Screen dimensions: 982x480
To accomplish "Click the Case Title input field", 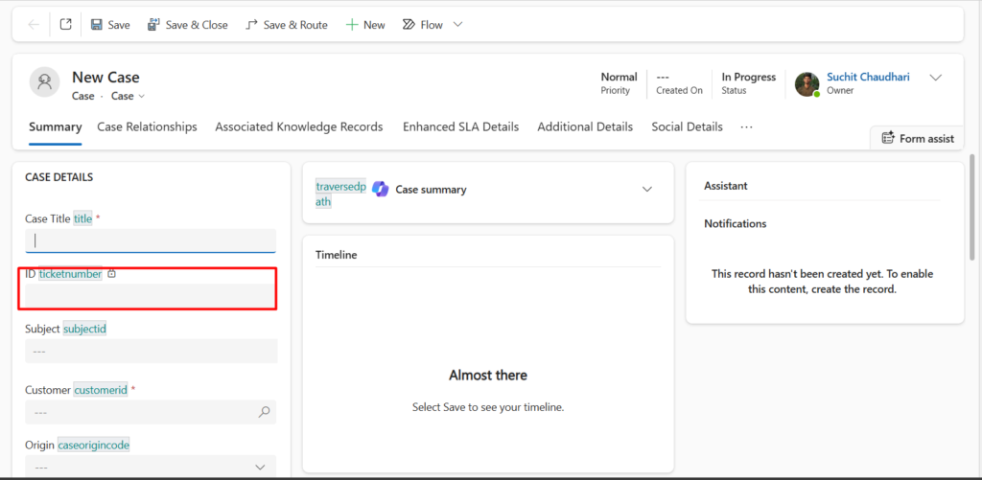I will (x=151, y=240).
